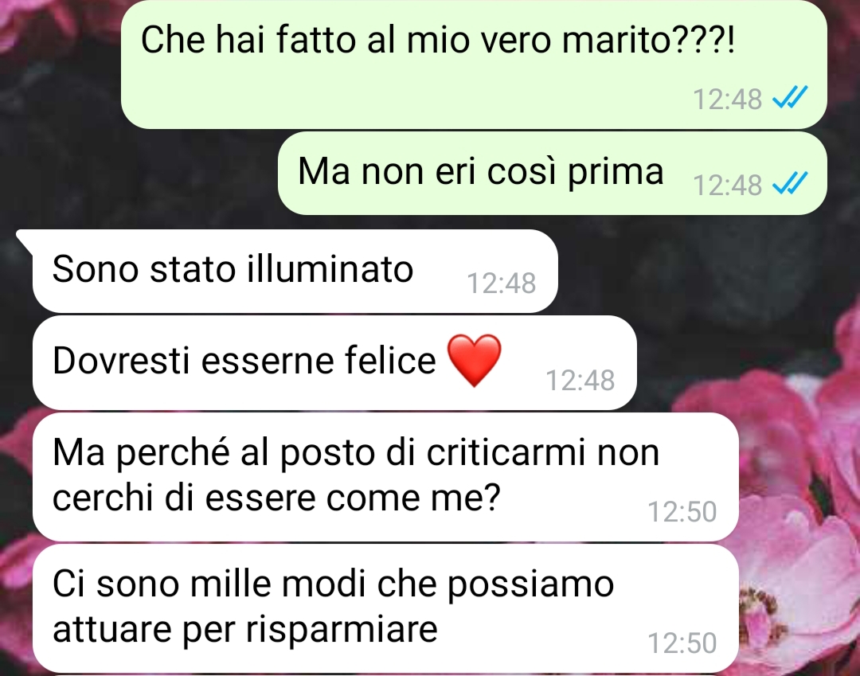Tap the incoming bubble tail next to 'Sono stato'
The width and height of the screenshot is (860, 676).
(x=25, y=240)
